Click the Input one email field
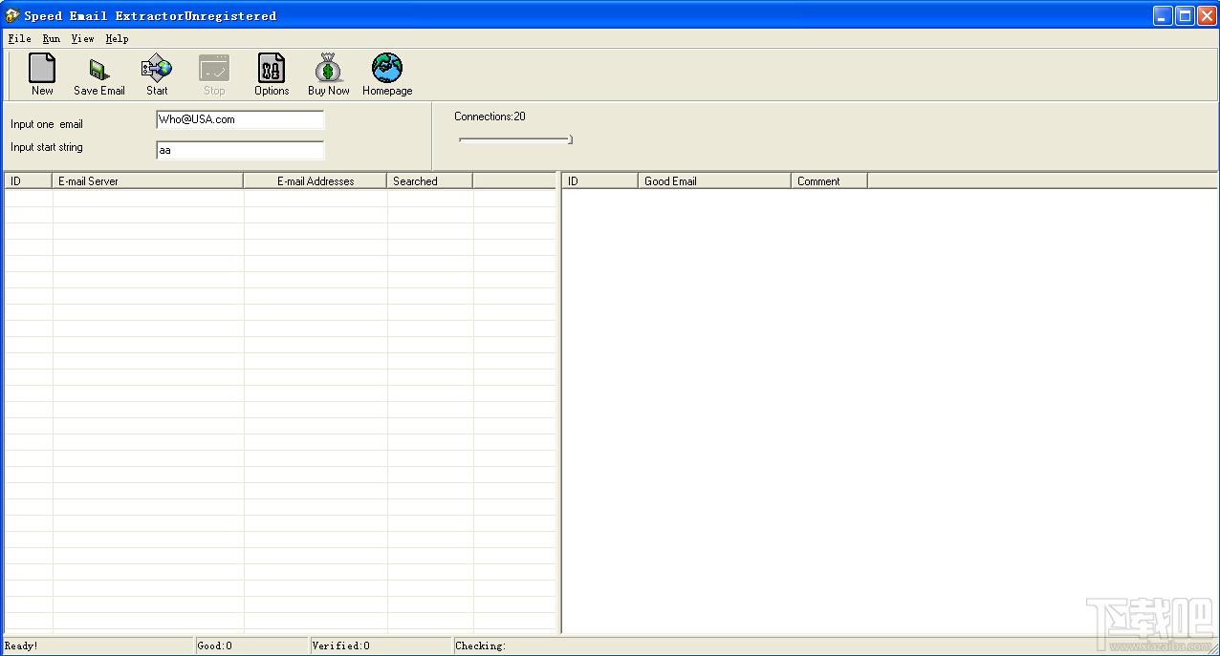The width and height of the screenshot is (1220, 656). click(240, 119)
